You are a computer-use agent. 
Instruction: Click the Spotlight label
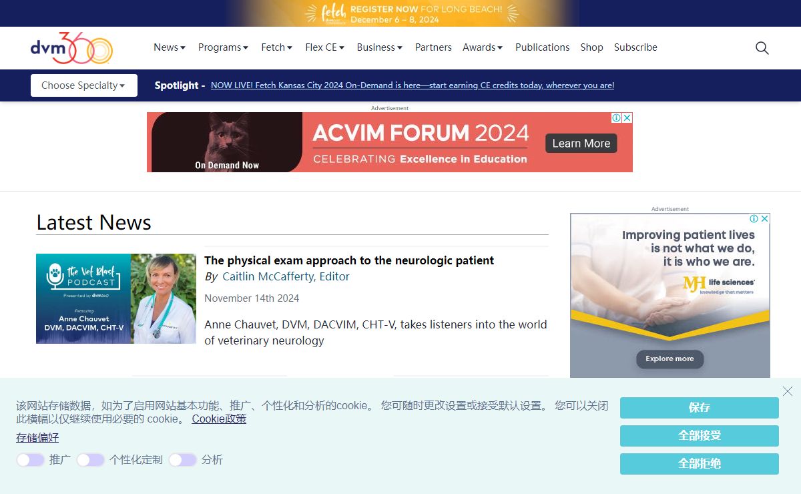[x=180, y=85]
